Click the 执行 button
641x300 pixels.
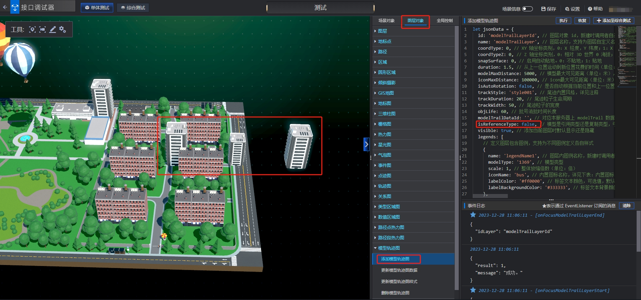point(564,21)
